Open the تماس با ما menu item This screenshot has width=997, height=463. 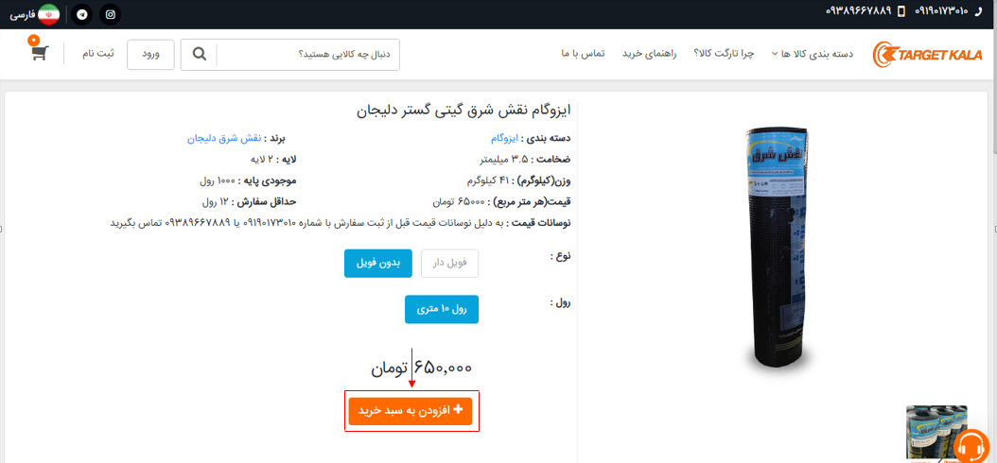coord(583,54)
